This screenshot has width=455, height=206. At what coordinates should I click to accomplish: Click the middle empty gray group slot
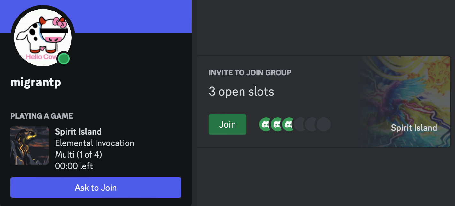pyautogui.click(x=312, y=124)
